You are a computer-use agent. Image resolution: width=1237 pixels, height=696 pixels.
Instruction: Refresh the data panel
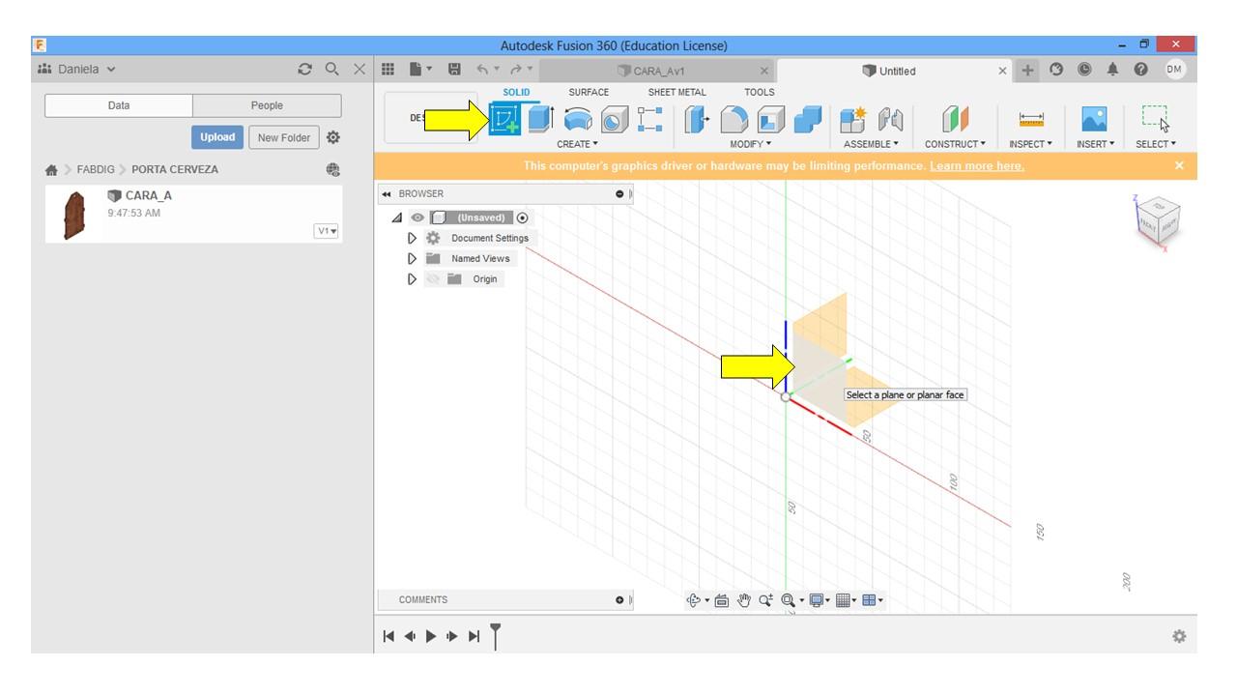[305, 70]
